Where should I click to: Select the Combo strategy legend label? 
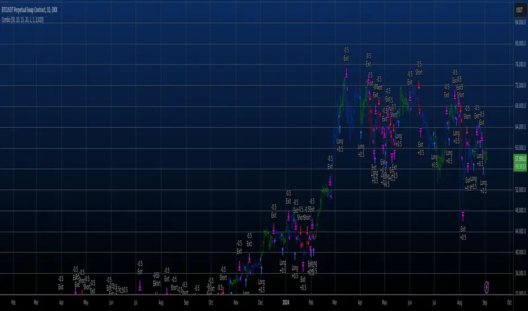(x=23, y=20)
